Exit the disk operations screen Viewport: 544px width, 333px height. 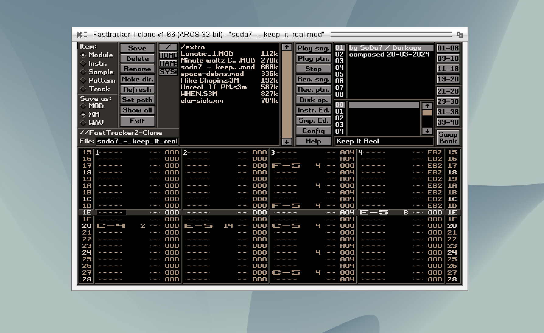tap(137, 121)
